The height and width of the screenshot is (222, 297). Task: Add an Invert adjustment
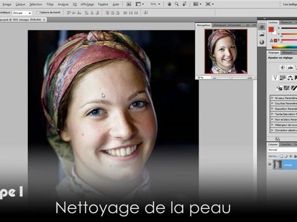280,88
